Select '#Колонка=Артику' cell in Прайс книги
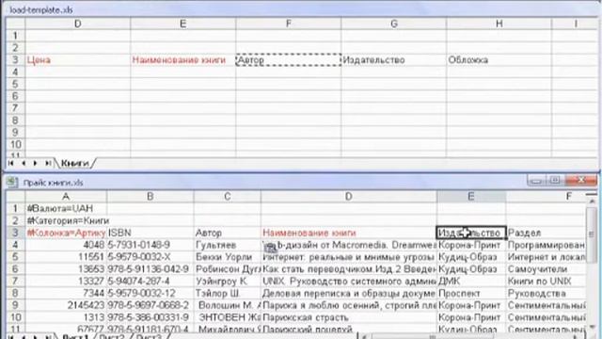Screen dimensions: 602x339 coord(66,233)
